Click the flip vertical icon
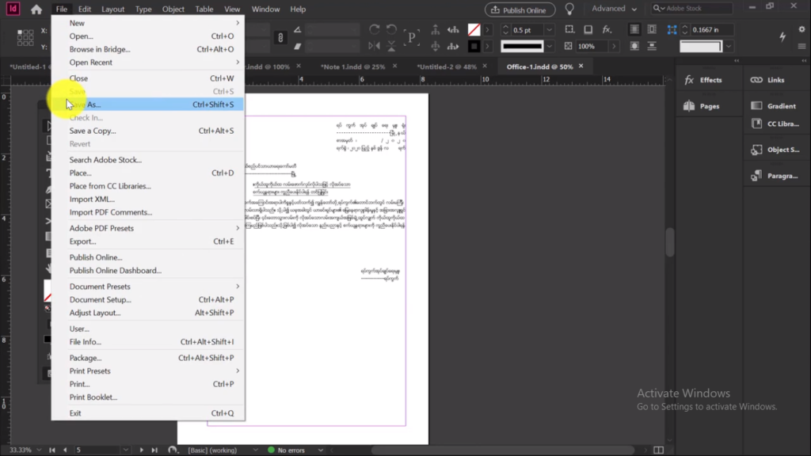The width and height of the screenshot is (811, 456). point(391,46)
